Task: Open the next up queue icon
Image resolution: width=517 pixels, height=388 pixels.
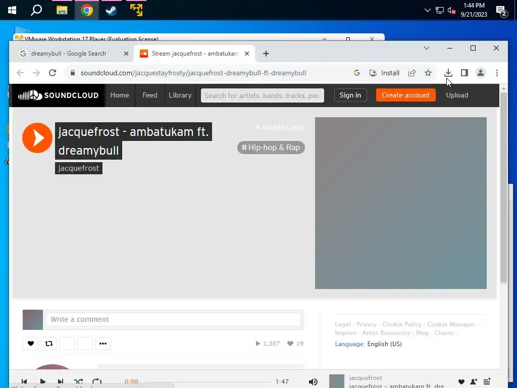Action: pos(487,382)
